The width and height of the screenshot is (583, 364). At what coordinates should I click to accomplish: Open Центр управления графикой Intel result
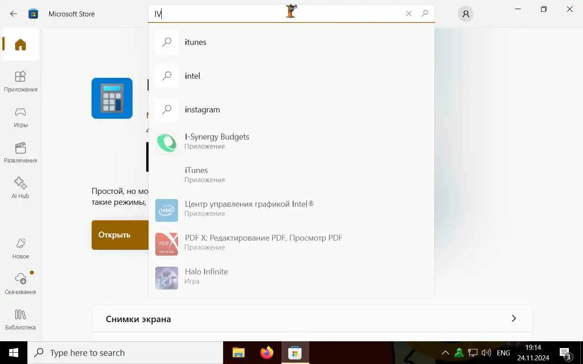click(x=291, y=210)
